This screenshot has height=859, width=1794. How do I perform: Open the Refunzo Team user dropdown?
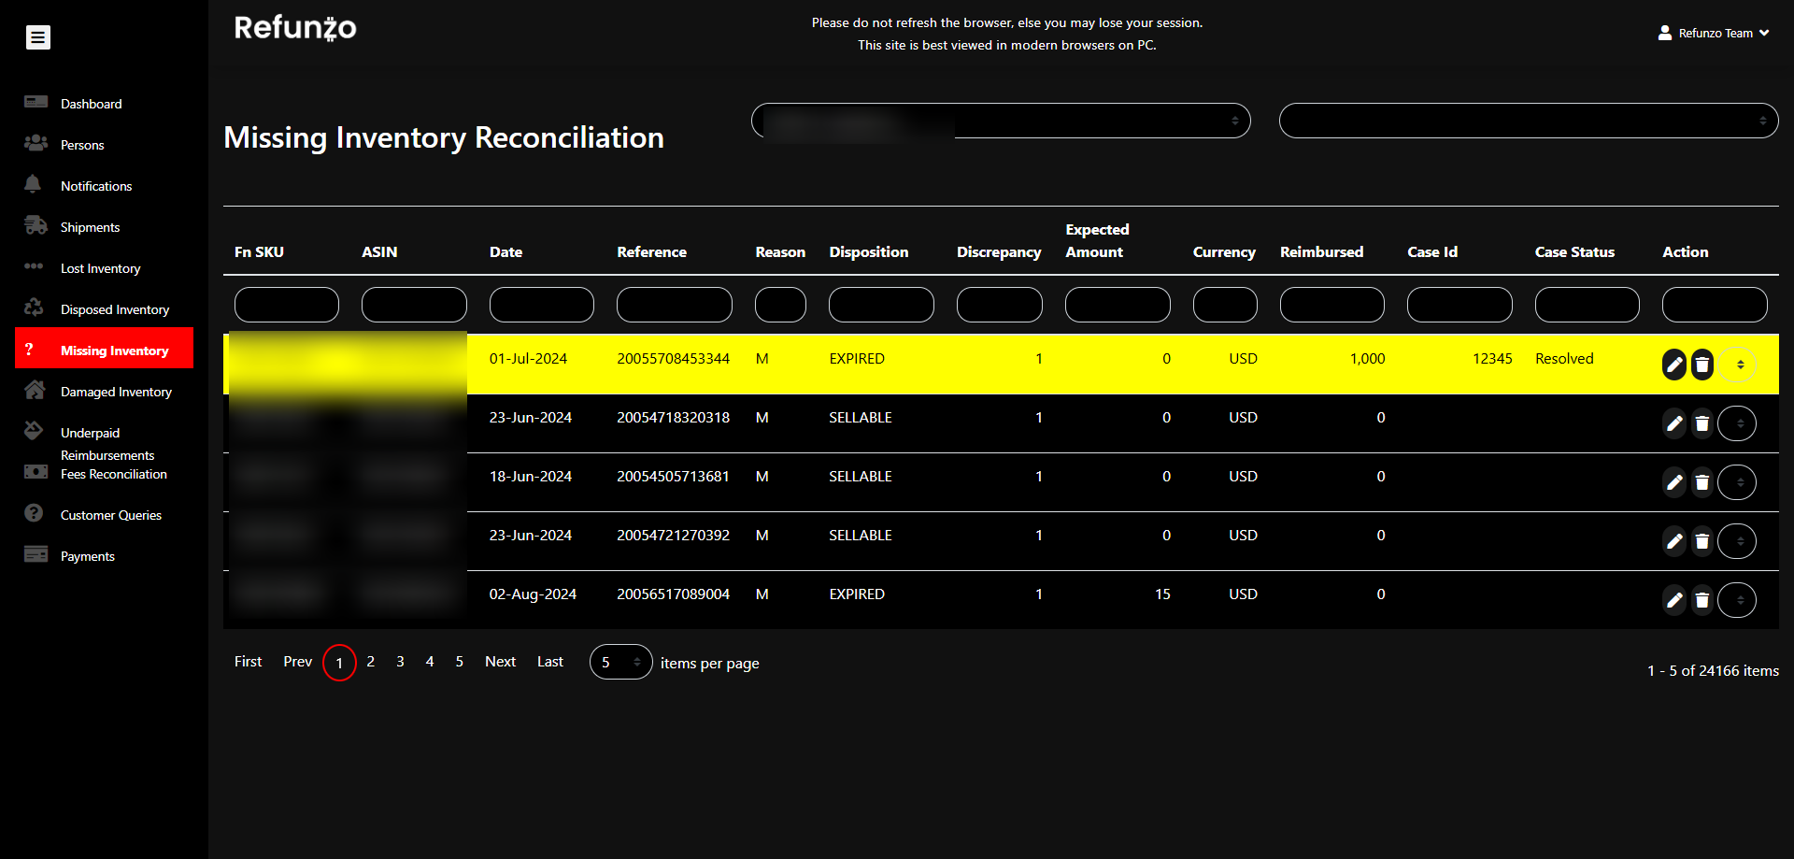pyautogui.click(x=1714, y=33)
